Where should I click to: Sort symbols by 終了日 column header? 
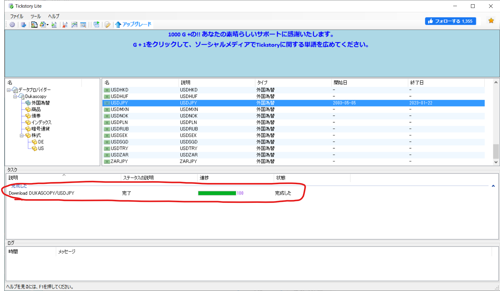446,83
